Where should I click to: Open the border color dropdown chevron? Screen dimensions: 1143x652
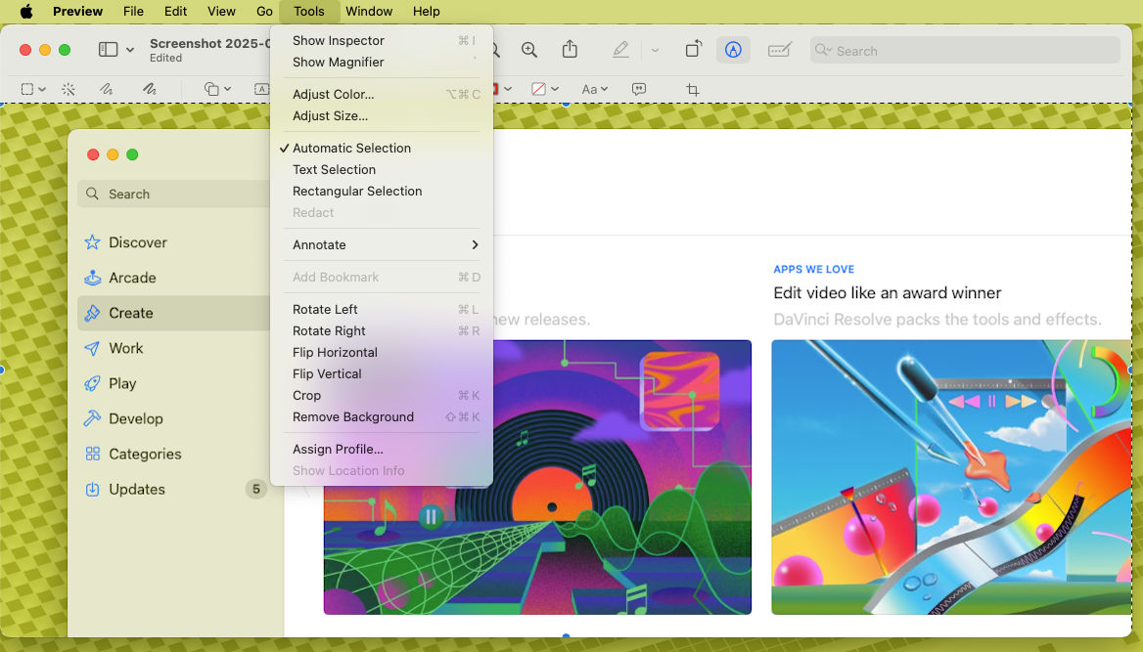pos(508,89)
